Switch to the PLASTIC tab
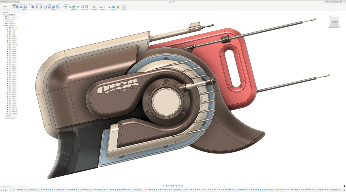The height and width of the screenshot is (192, 346). coord(49,4)
